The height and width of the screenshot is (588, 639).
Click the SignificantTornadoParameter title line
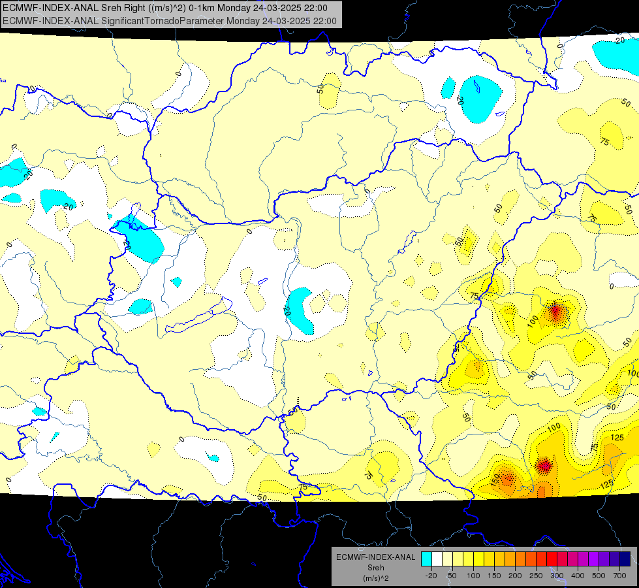coord(170,21)
